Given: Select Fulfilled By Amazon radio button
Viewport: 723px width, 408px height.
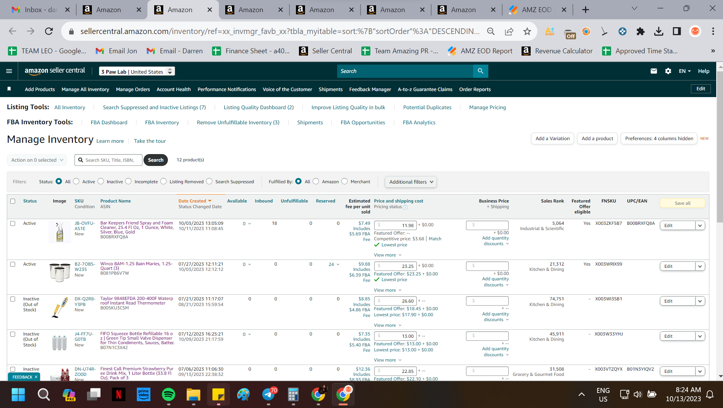Looking at the screenshot, I should 316,181.
